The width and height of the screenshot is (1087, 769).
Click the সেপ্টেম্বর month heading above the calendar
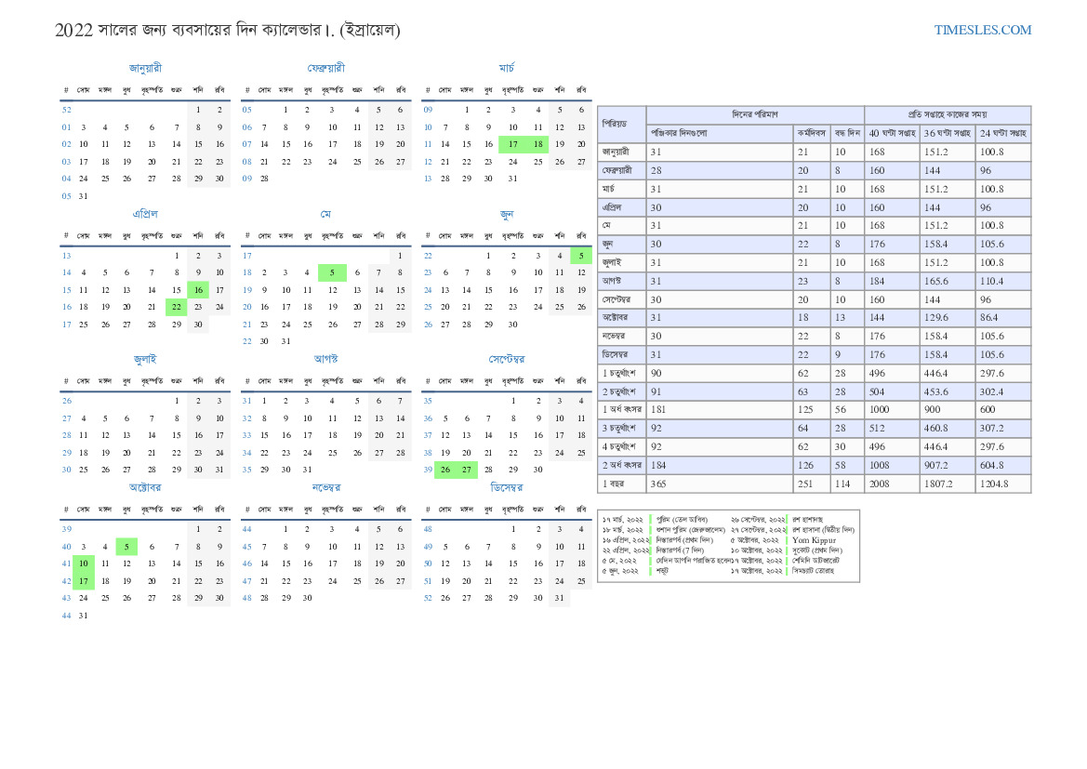pos(507,359)
